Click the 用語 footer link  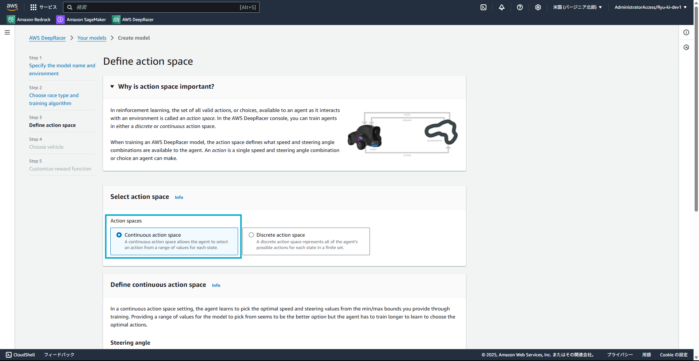(646, 355)
